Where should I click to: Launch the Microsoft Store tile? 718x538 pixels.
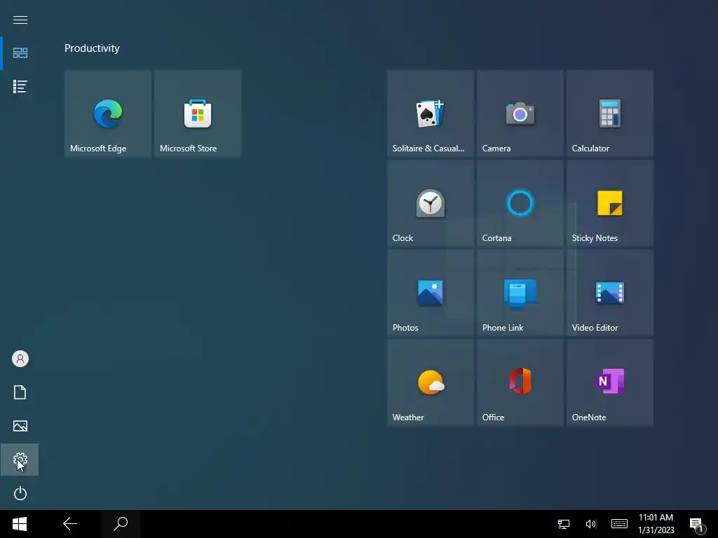(197, 113)
